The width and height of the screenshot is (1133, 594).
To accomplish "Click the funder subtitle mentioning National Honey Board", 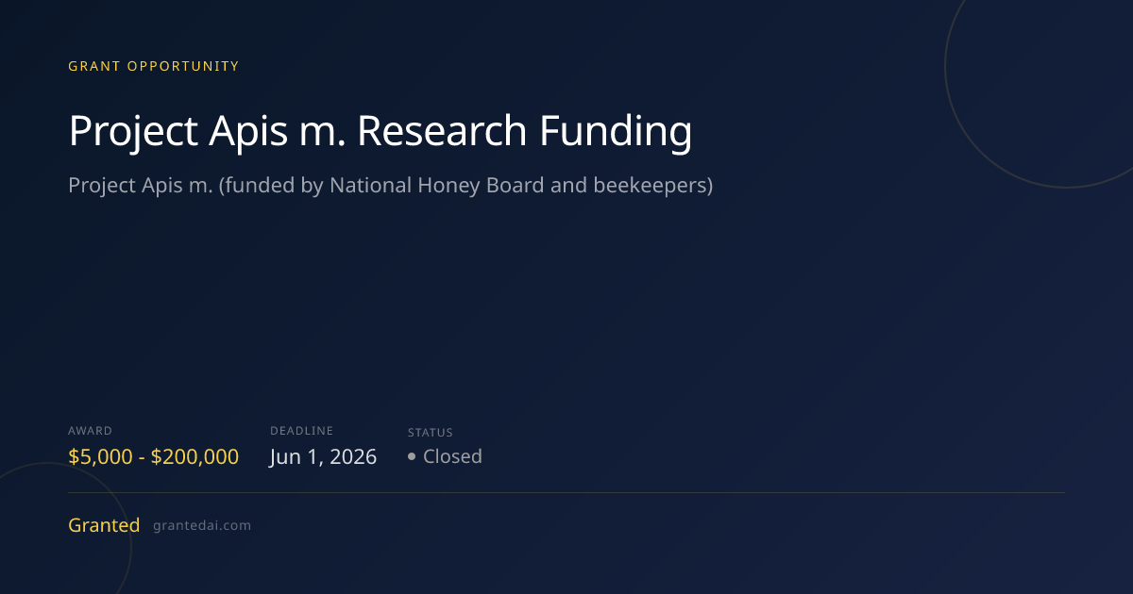I will [x=391, y=186].
